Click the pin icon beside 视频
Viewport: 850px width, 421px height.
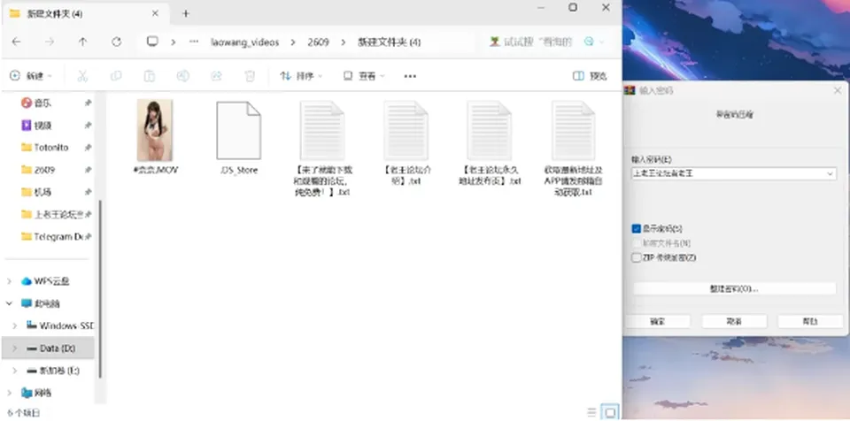pos(88,126)
